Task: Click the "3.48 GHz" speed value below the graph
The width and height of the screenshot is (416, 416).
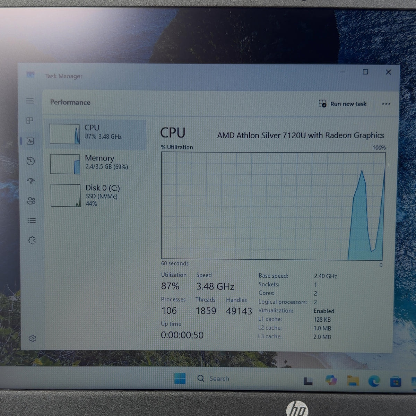Action: click(215, 286)
